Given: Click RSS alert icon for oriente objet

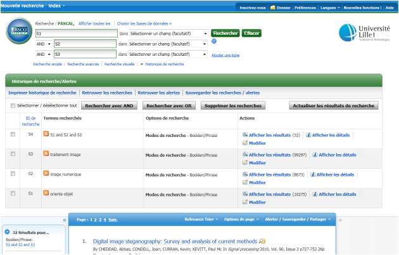Looking at the screenshot, I should (x=46, y=193).
